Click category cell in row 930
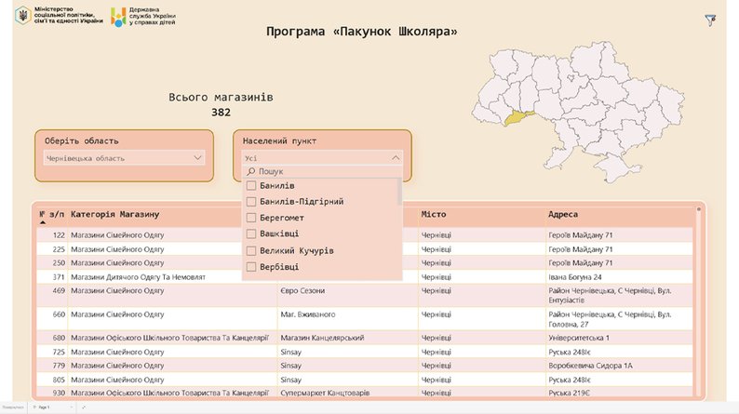The height and width of the screenshot is (414, 739). point(169,393)
